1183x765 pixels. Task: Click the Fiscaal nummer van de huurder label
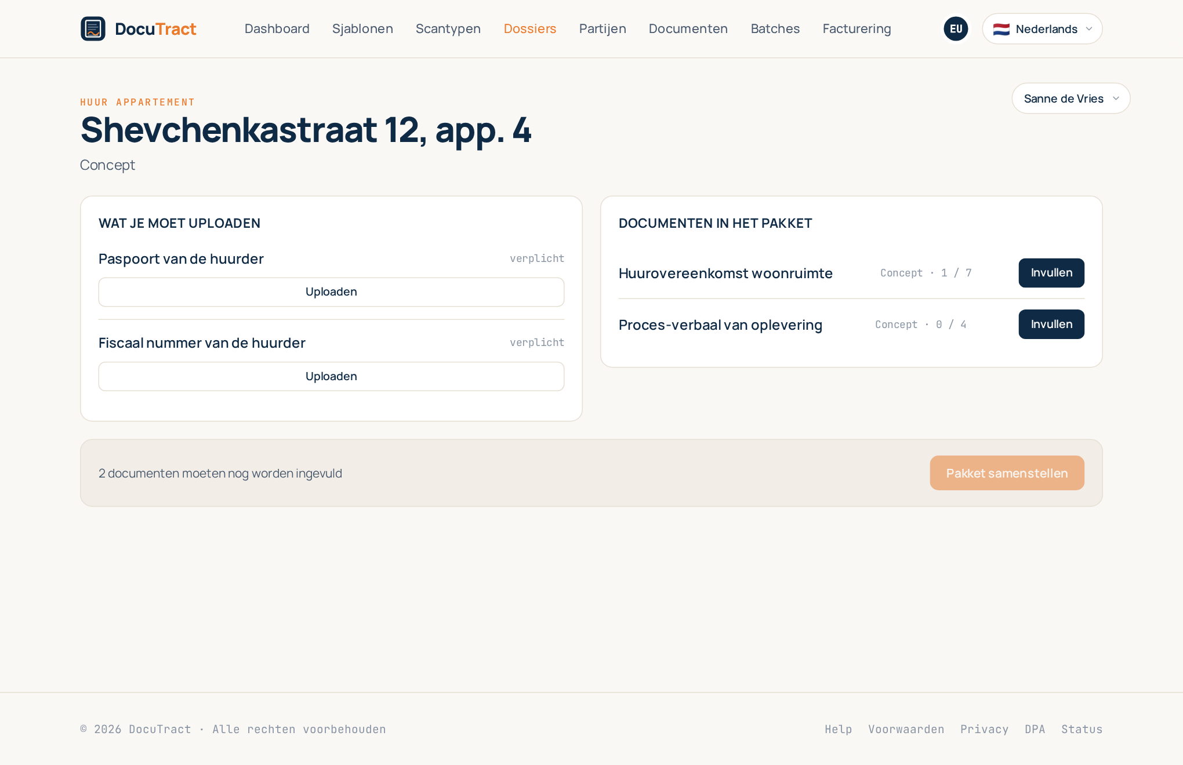coord(202,343)
